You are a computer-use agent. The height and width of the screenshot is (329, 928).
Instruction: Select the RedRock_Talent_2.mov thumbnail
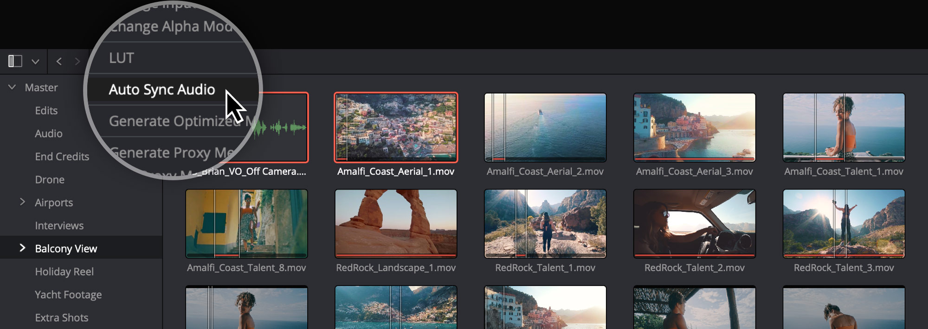pos(695,224)
